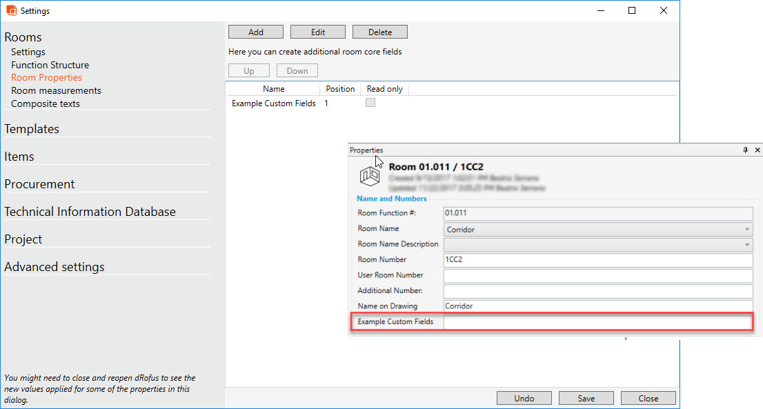Expand the Room Name Description dropdown

click(x=747, y=244)
